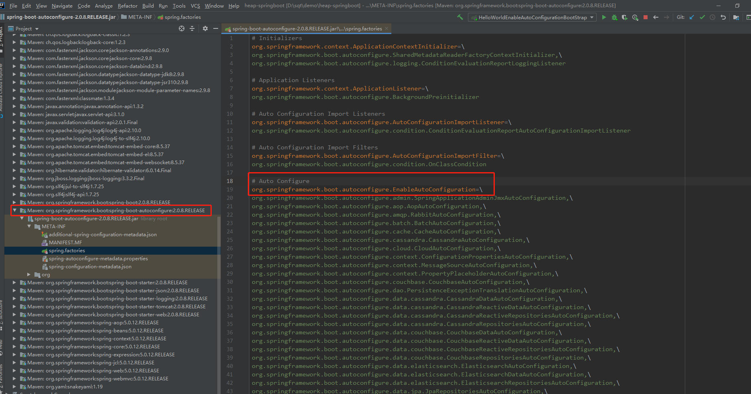Viewport: 751px width, 394px height.
Task: Close the spring.factories editor tab
Action: click(x=387, y=28)
